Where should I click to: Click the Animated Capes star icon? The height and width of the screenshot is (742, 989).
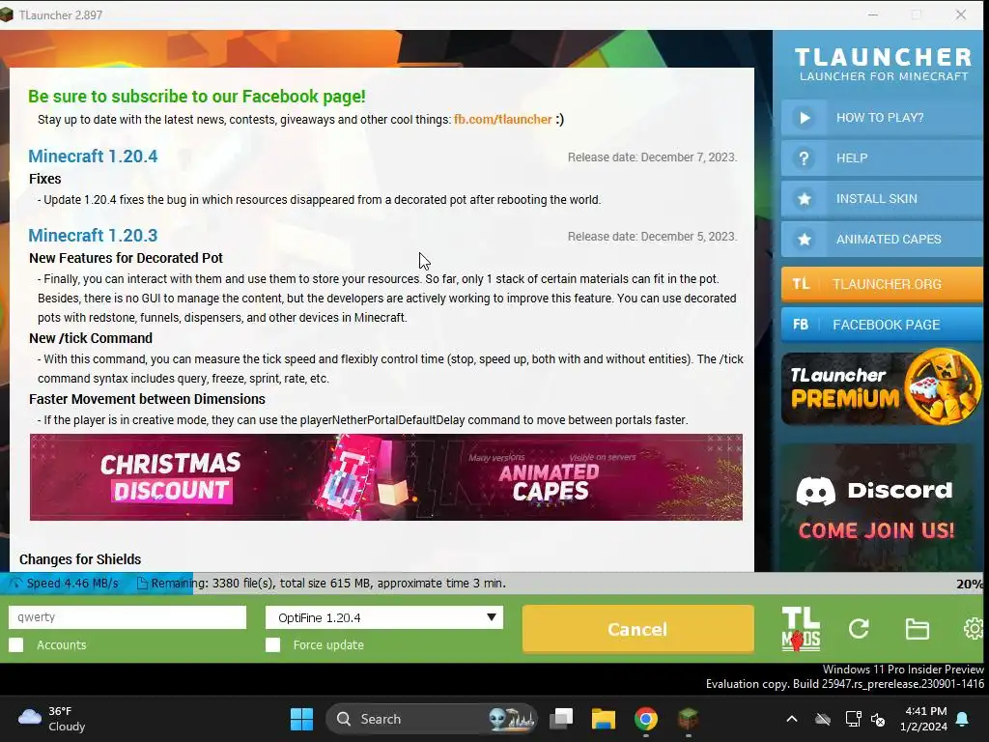pyautogui.click(x=805, y=240)
